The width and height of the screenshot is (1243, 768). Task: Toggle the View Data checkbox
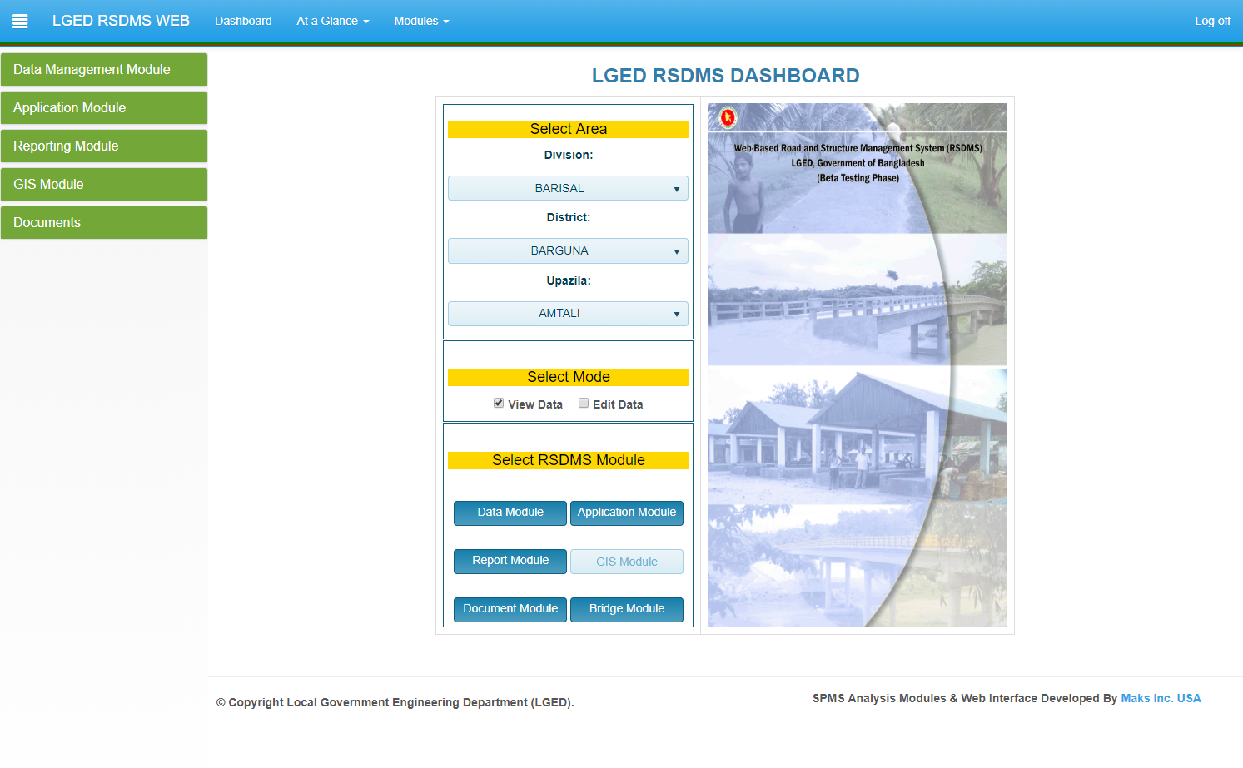pyautogui.click(x=499, y=403)
